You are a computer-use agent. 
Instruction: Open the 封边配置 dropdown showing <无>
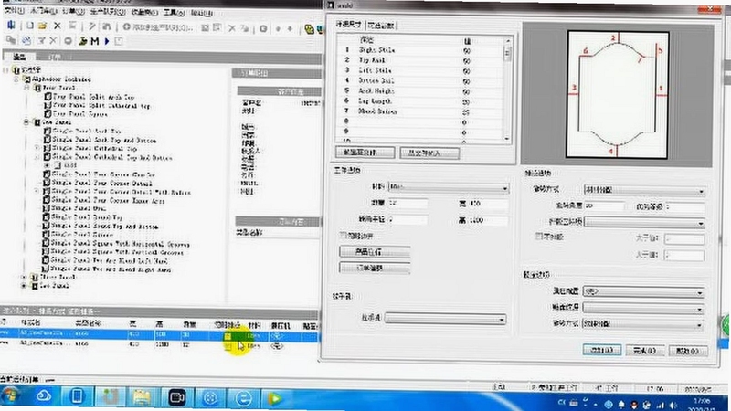(643, 291)
